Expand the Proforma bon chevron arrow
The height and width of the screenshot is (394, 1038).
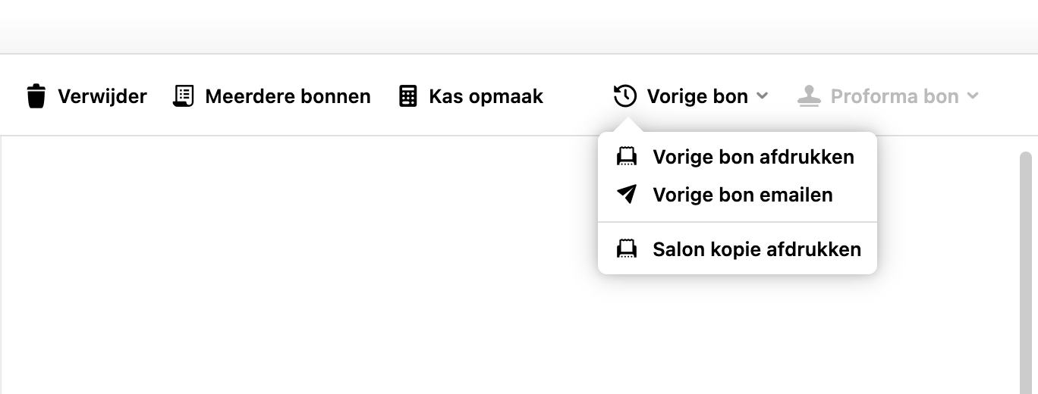click(974, 96)
